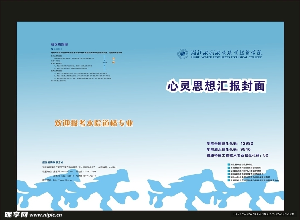Click the heading 招生咨询联系方式
Viewport: 300px width, 220px height.
pos(53,162)
